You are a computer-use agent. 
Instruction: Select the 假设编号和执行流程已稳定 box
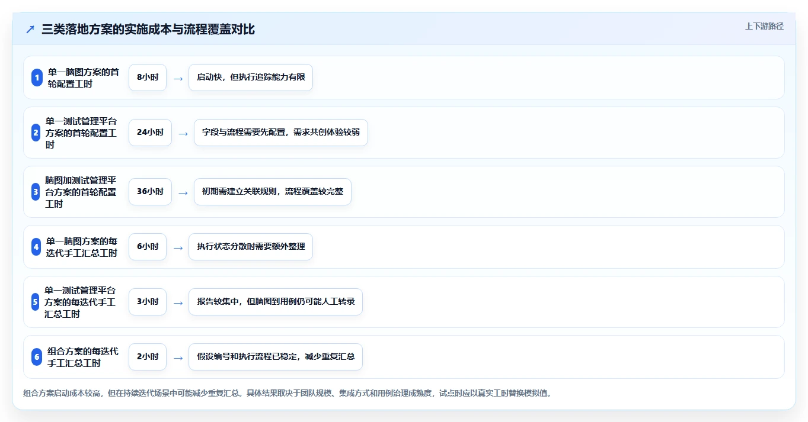point(276,357)
